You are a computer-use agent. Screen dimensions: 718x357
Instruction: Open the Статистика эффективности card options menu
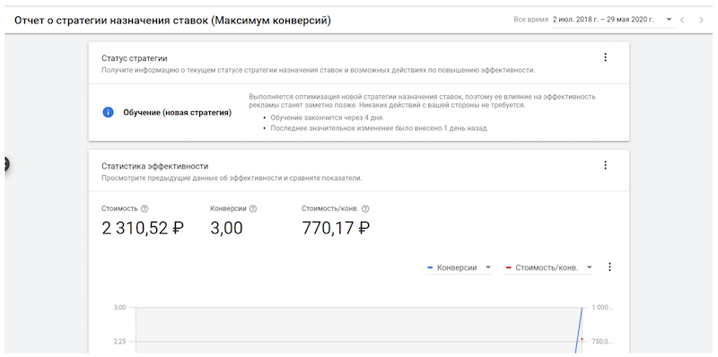605,165
